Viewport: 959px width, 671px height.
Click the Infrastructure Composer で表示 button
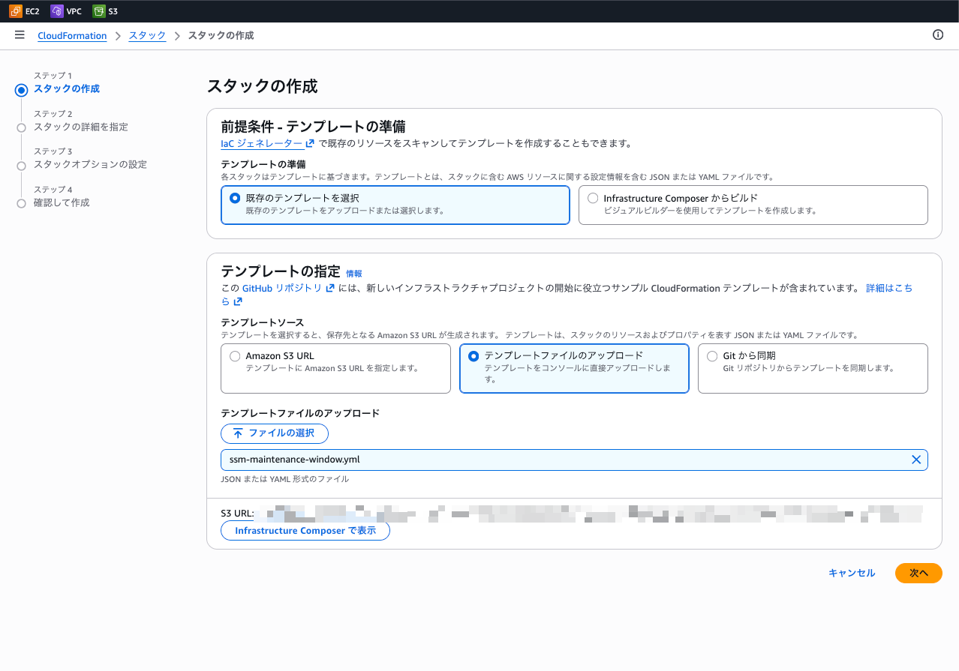[x=305, y=531]
